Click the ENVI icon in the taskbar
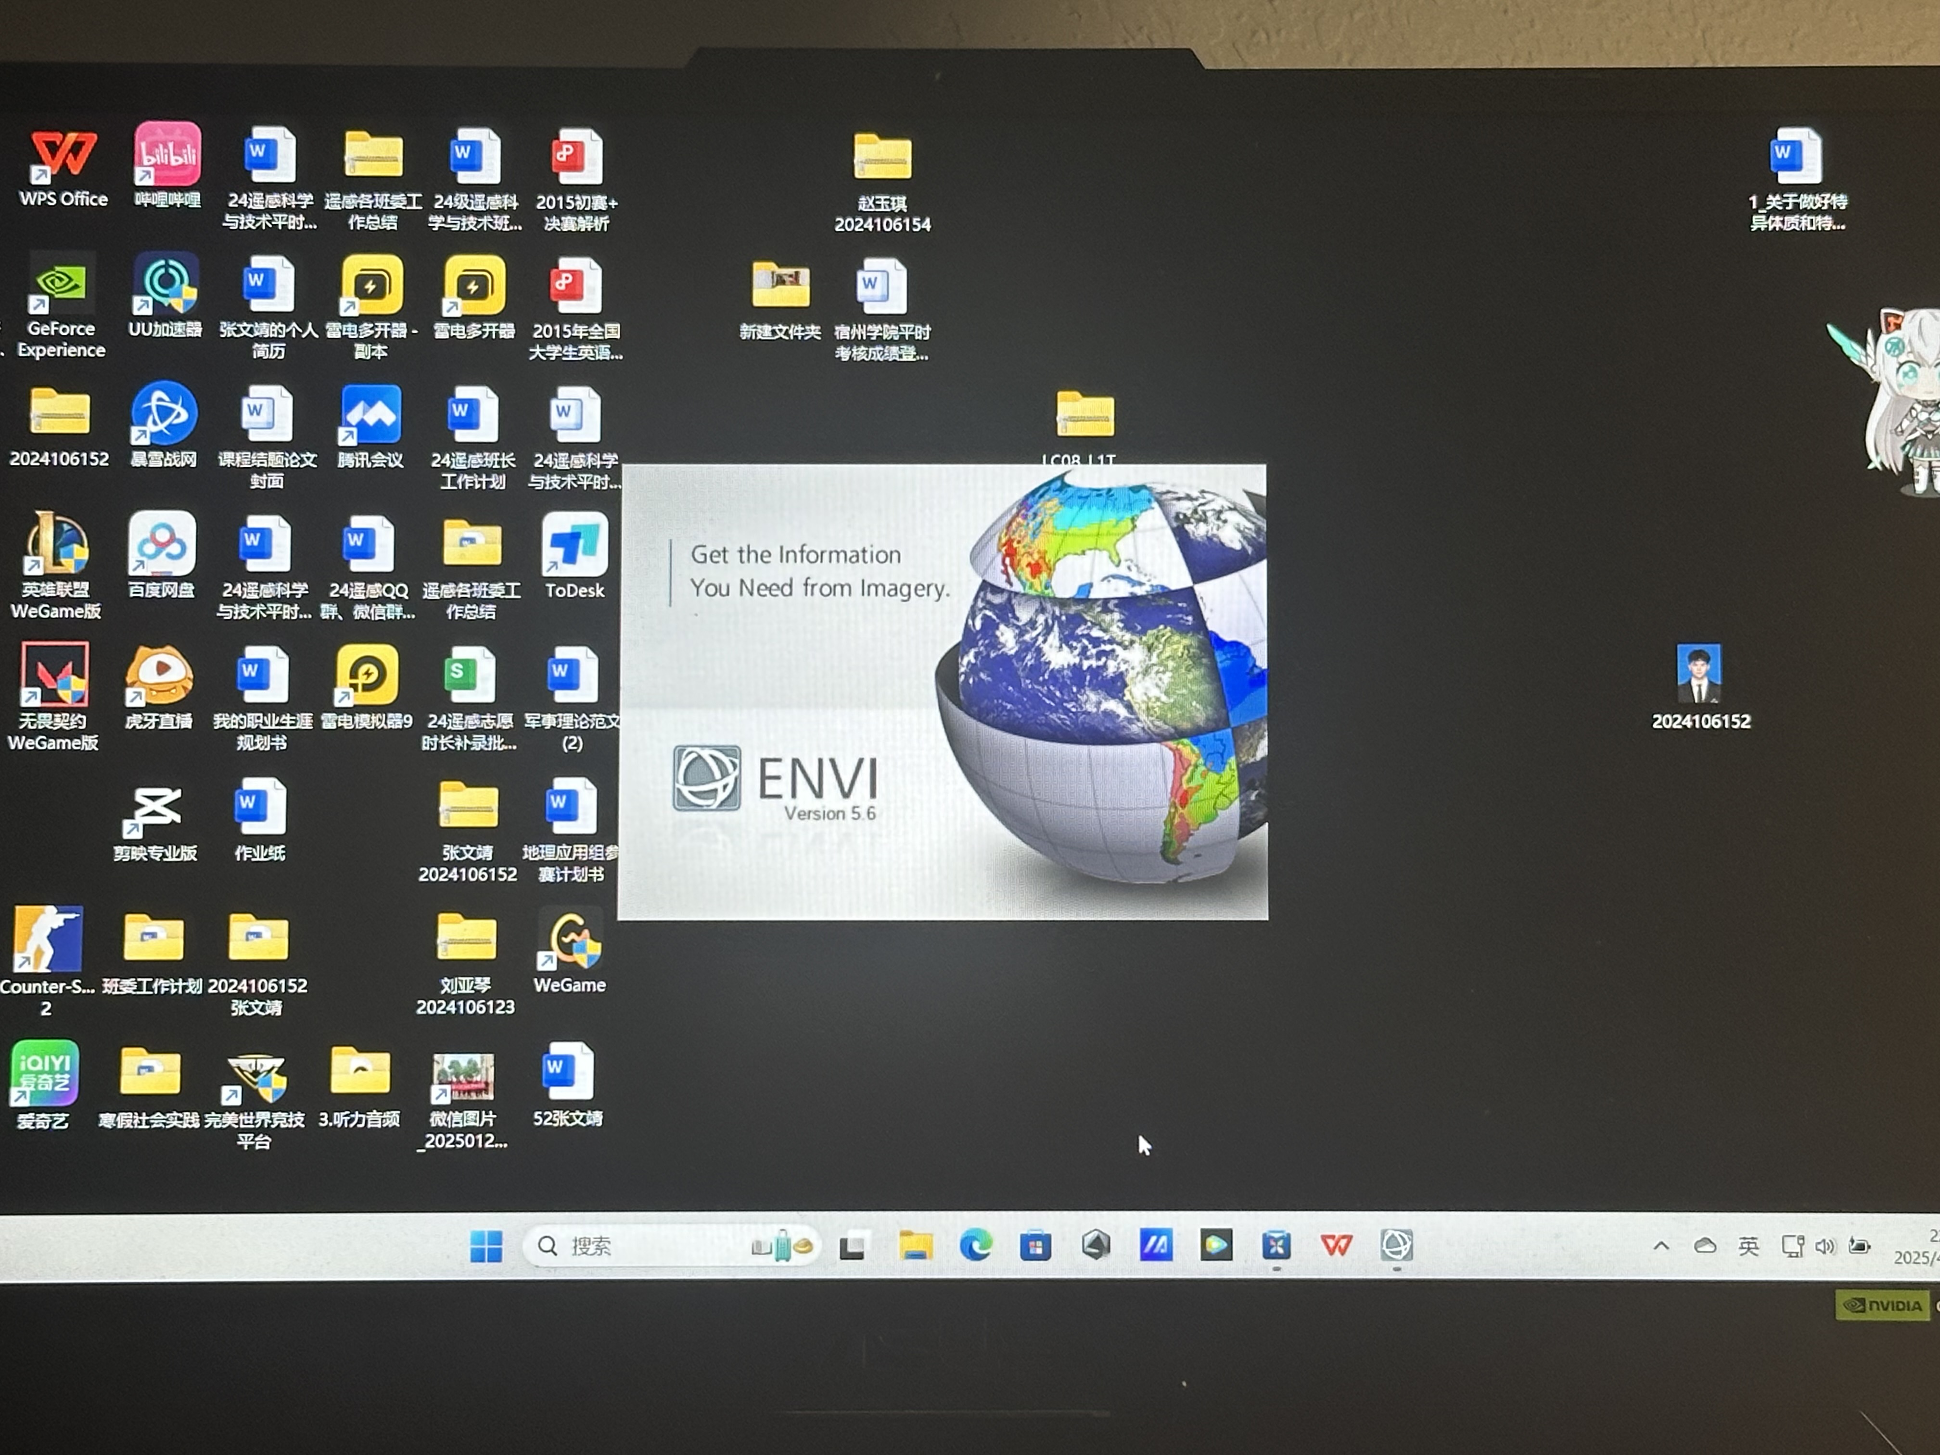 point(1396,1245)
